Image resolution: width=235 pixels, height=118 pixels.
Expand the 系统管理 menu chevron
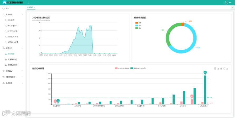coord(22,83)
